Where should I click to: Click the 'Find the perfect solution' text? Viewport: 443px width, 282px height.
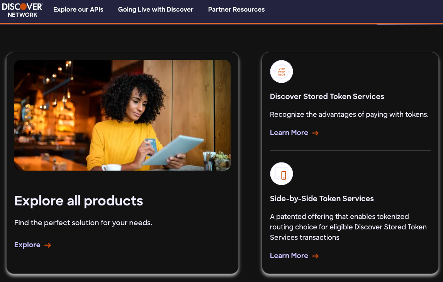click(83, 223)
